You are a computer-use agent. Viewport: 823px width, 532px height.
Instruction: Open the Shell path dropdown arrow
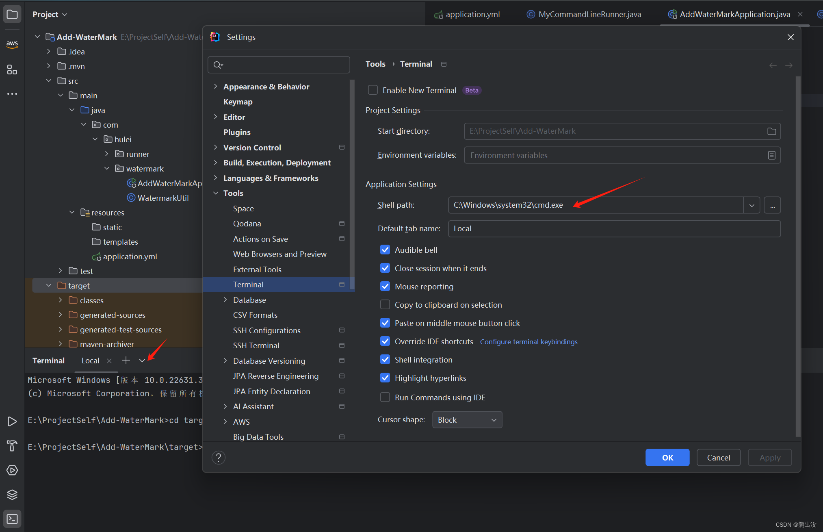752,205
